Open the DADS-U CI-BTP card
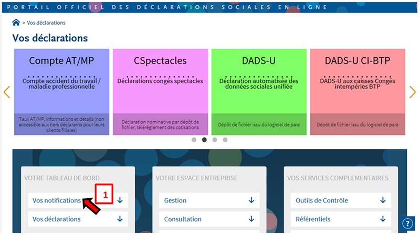 coord(358,92)
